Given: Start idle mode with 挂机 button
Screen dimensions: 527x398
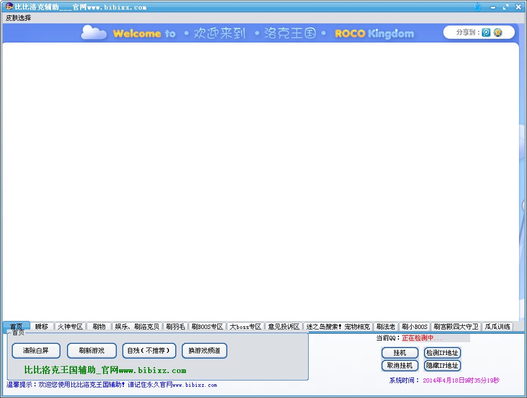Looking at the screenshot, I should tap(399, 353).
